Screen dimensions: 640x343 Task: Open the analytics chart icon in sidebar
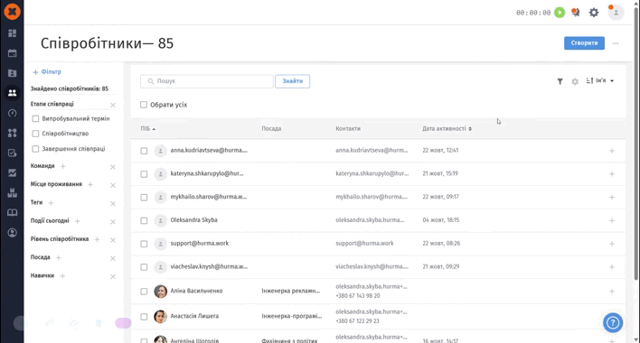(13, 172)
